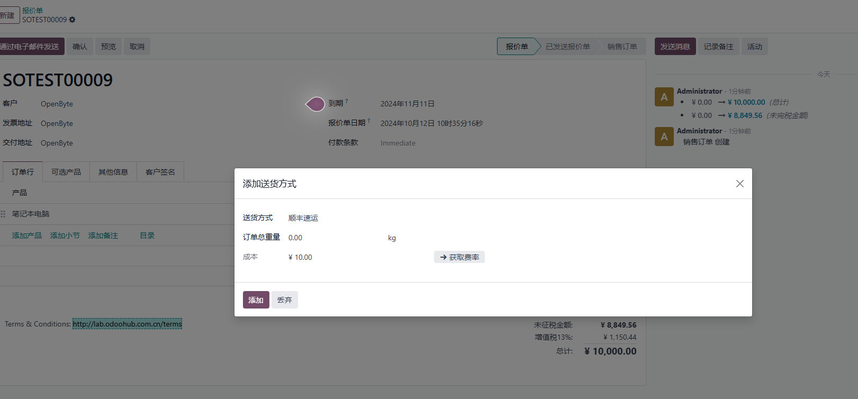Open the 活动 scheduling button
This screenshot has height=399, width=858.
click(x=755, y=47)
